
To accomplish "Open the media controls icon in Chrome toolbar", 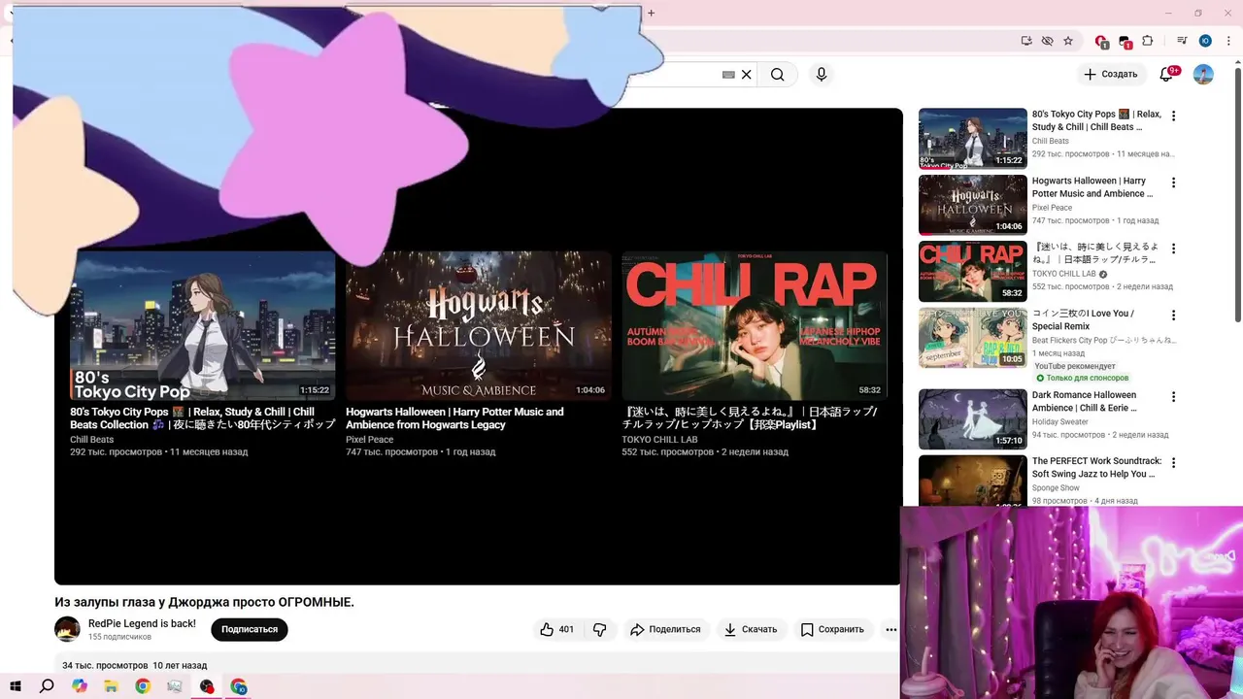I will (x=1182, y=41).
